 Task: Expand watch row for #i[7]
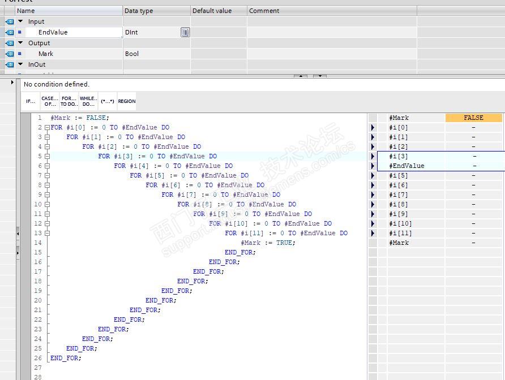pos(373,195)
